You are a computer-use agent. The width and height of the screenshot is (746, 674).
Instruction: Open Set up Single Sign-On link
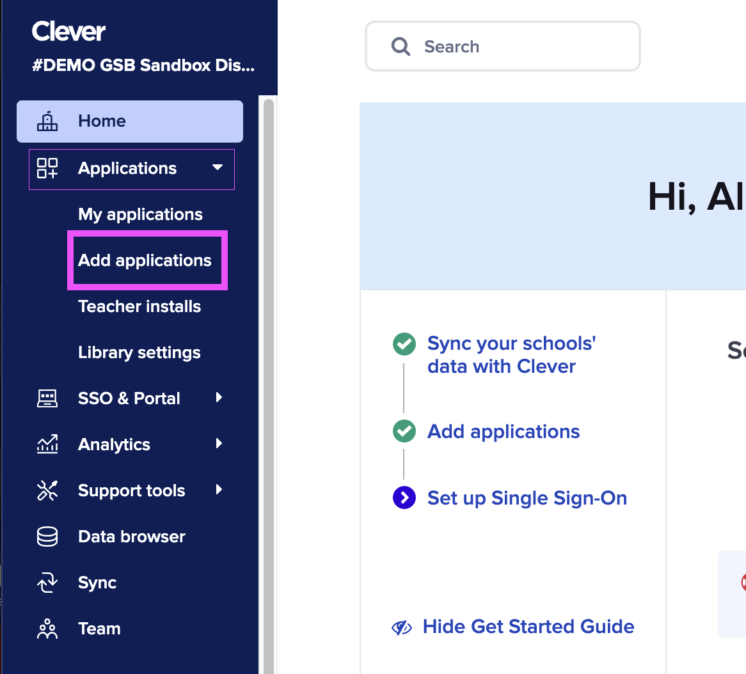pyautogui.click(x=527, y=498)
